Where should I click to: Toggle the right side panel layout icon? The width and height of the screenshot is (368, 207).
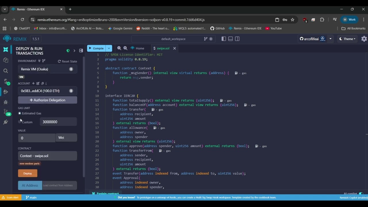[237, 39]
